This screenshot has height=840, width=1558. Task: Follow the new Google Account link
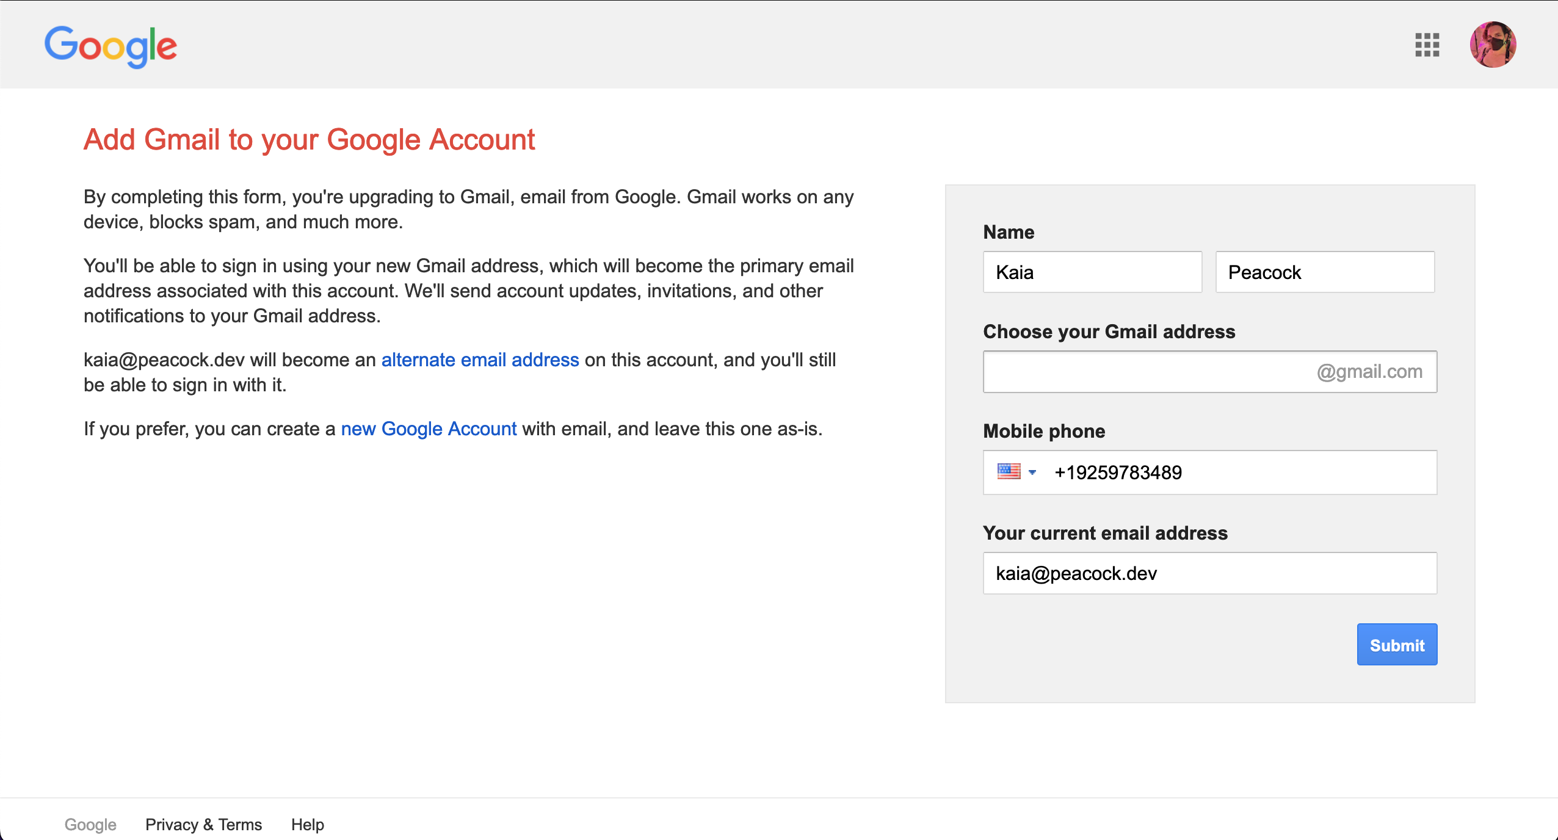pyautogui.click(x=429, y=429)
